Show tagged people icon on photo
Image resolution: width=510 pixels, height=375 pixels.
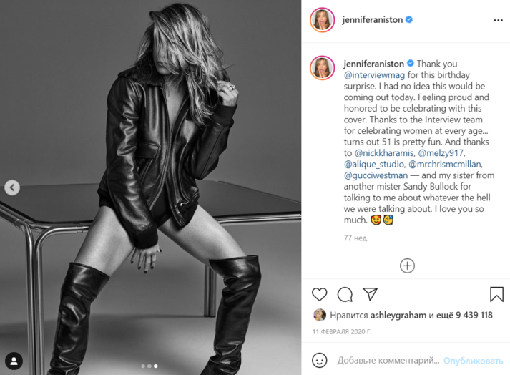pos(14,361)
